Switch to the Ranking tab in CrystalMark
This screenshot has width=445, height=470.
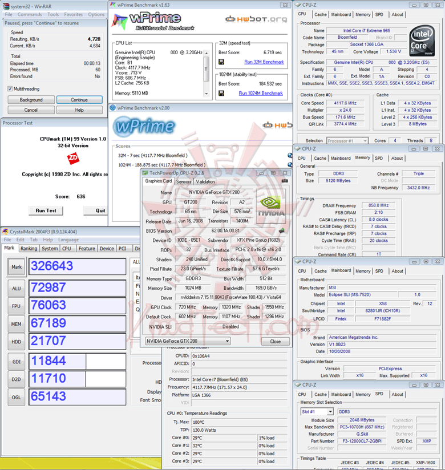(x=29, y=249)
